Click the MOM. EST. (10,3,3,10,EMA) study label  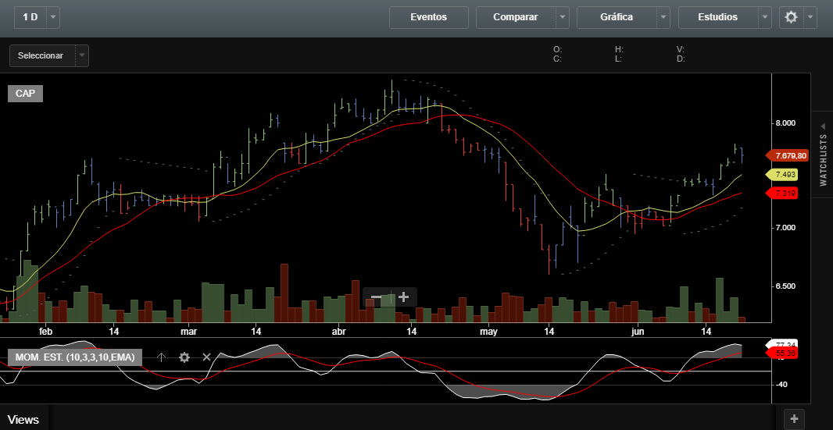75,357
